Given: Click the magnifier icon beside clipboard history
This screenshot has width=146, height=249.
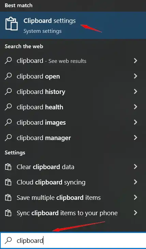Looking at the screenshot, I should pos(8,92).
